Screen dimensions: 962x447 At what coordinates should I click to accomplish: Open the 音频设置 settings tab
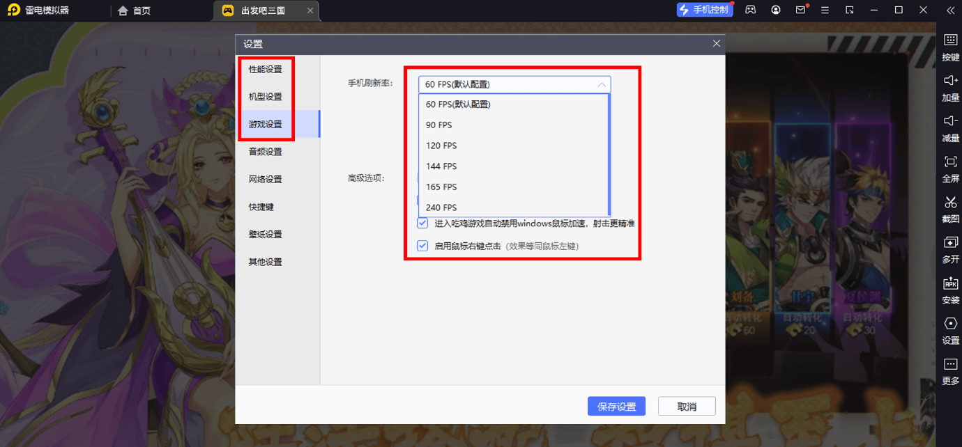[x=277, y=152]
